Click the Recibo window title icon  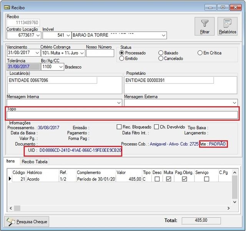pos(6,7)
